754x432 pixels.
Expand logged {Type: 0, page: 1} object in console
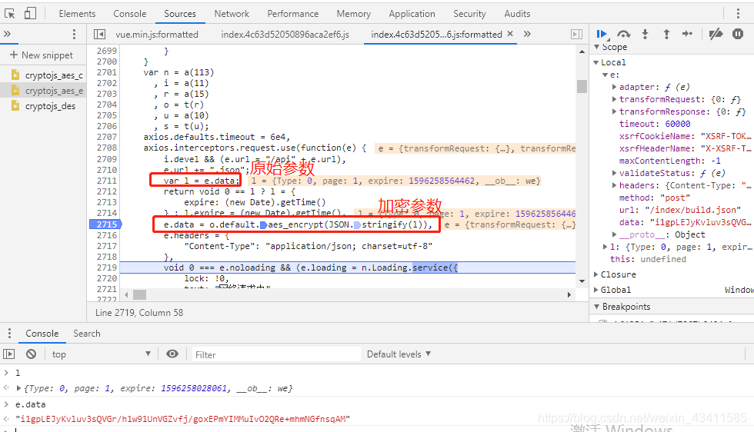(x=18, y=388)
